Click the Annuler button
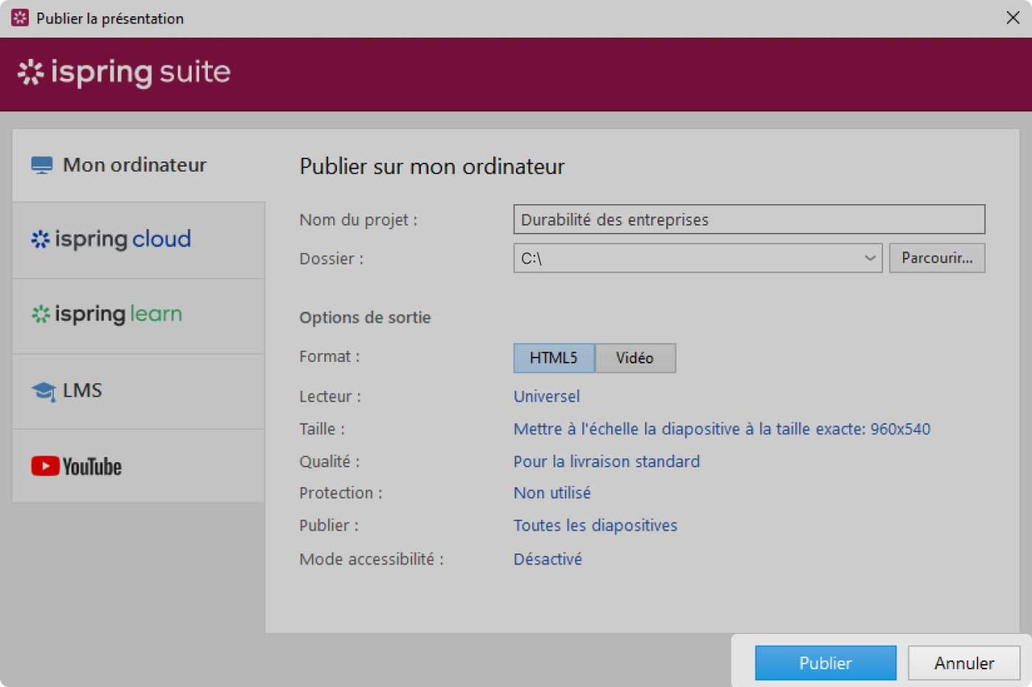This screenshot has width=1032, height=687. click(963, 663)
